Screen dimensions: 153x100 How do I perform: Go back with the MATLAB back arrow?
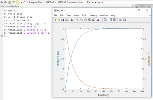click(x=2, y=2)
